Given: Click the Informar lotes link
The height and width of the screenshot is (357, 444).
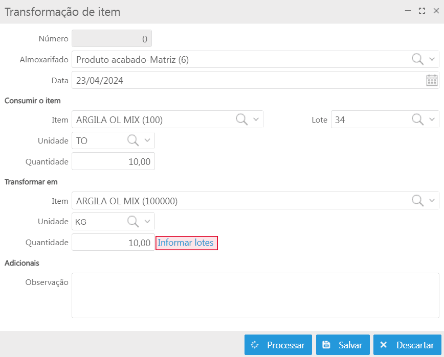Looking at the screenshot, I should (186, 243).
